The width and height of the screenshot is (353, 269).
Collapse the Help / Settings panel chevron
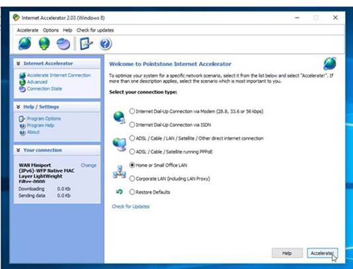point(19,107)
